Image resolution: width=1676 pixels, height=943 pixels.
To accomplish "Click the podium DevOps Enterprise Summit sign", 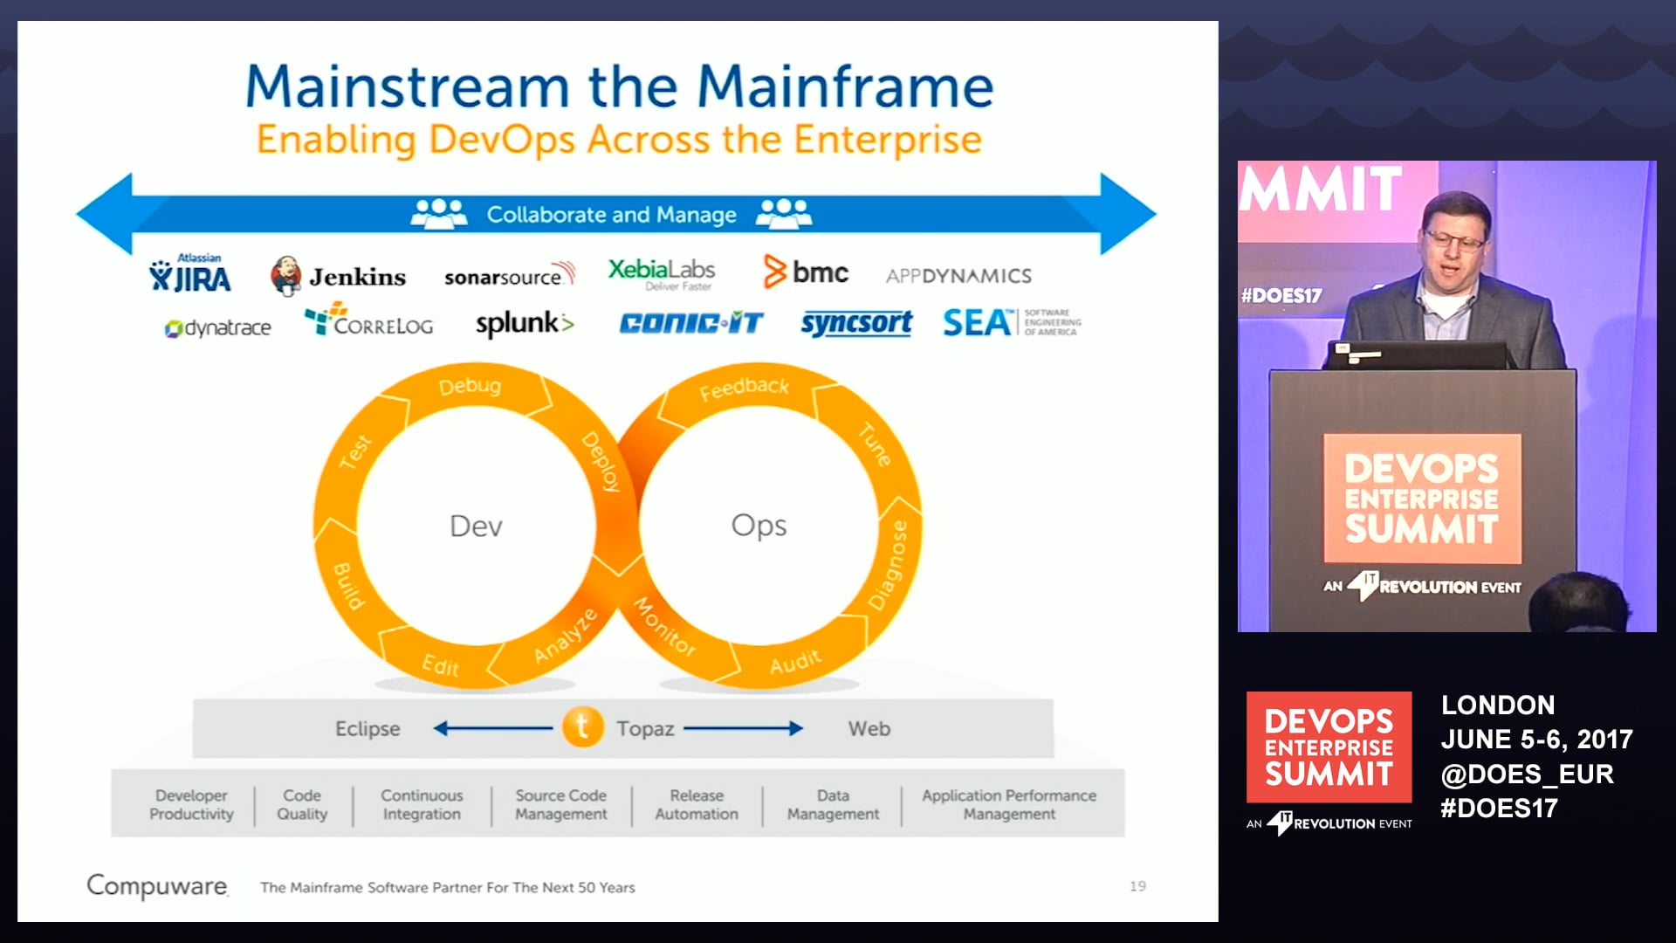I will (1422, 498).
